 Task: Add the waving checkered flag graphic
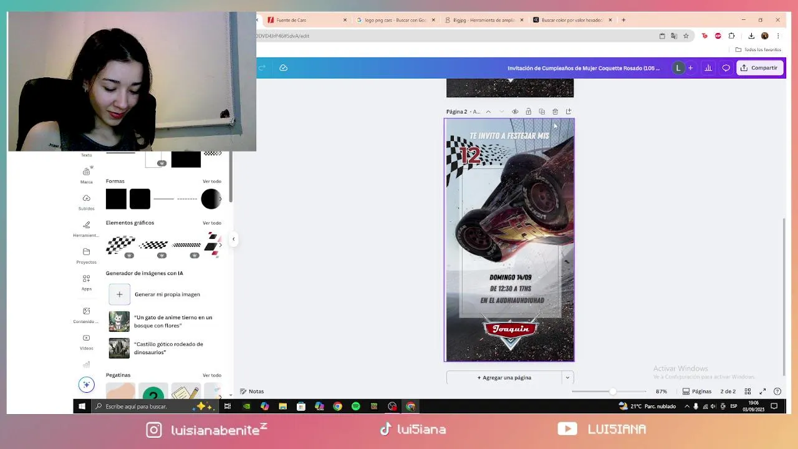[x=120, y=244]
